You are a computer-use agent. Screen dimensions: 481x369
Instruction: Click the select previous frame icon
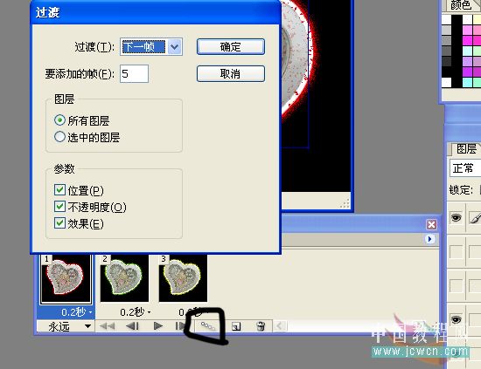tap(133, 326)
